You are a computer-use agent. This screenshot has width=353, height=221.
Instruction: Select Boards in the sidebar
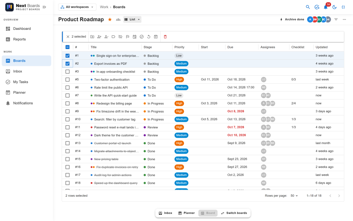(x=26, y=60)
